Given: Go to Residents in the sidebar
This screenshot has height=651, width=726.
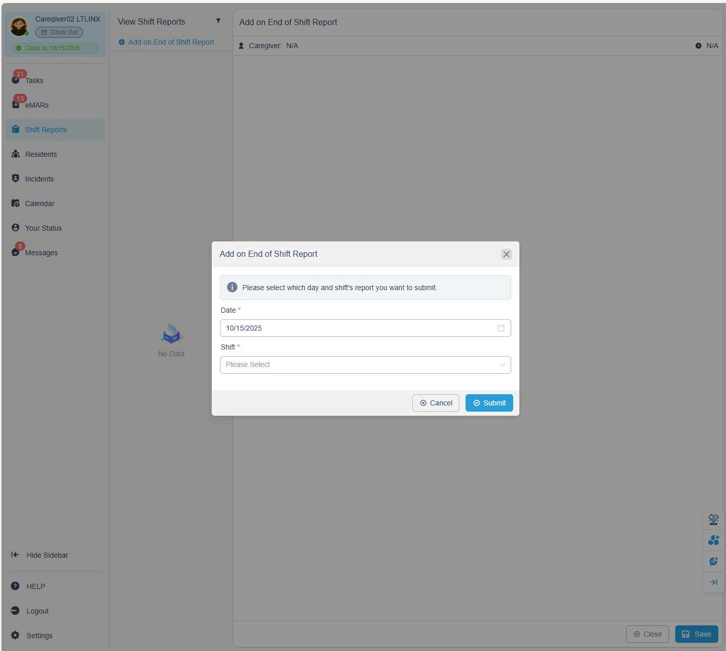Looking at the screenshot, I should (41, 154).
